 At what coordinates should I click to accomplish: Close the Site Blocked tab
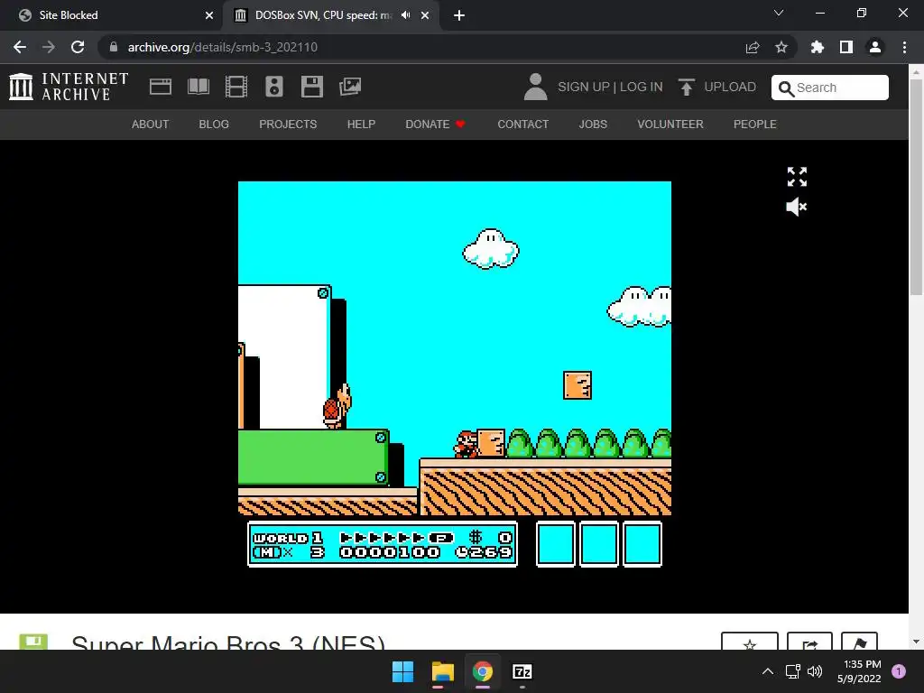tap(209, 15)
